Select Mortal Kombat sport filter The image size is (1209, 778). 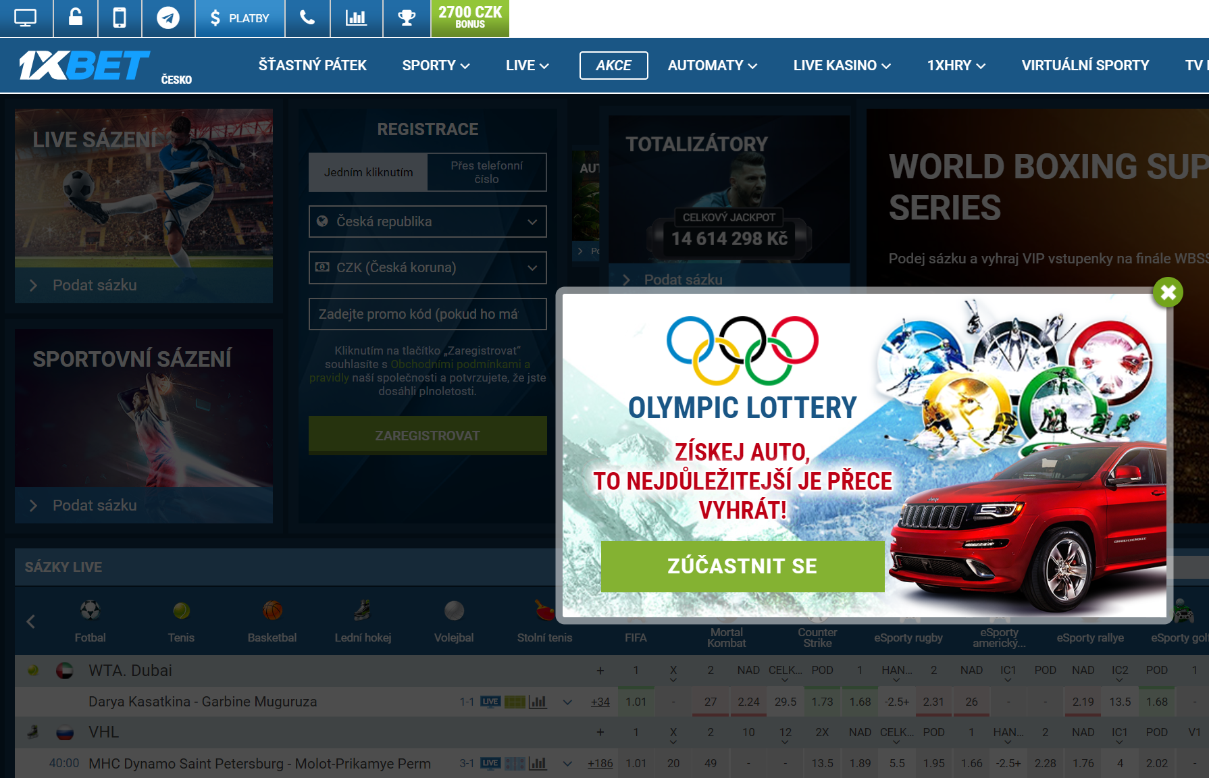tap(726, 638)
